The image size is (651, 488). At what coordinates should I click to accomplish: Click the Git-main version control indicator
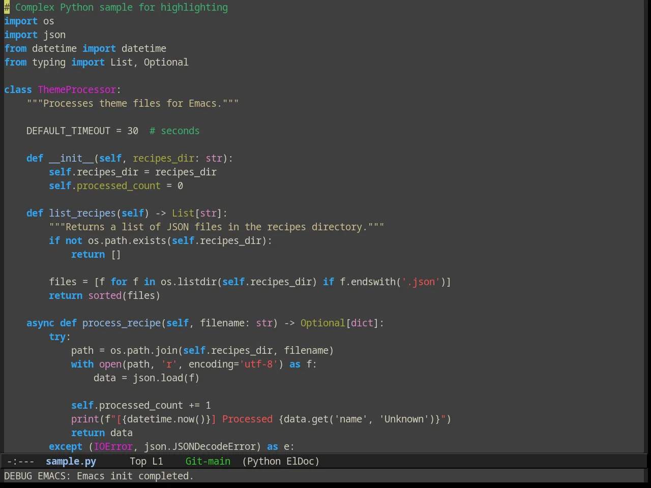208,461
